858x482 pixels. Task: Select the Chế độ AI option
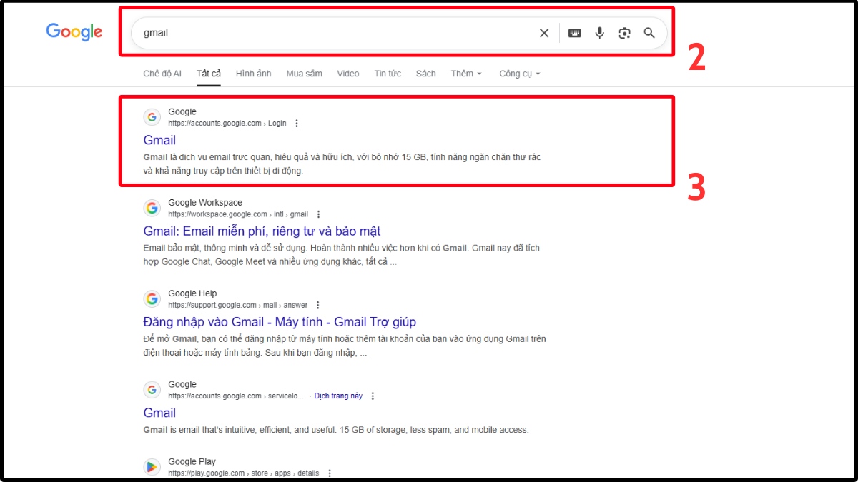coord(162,73)
